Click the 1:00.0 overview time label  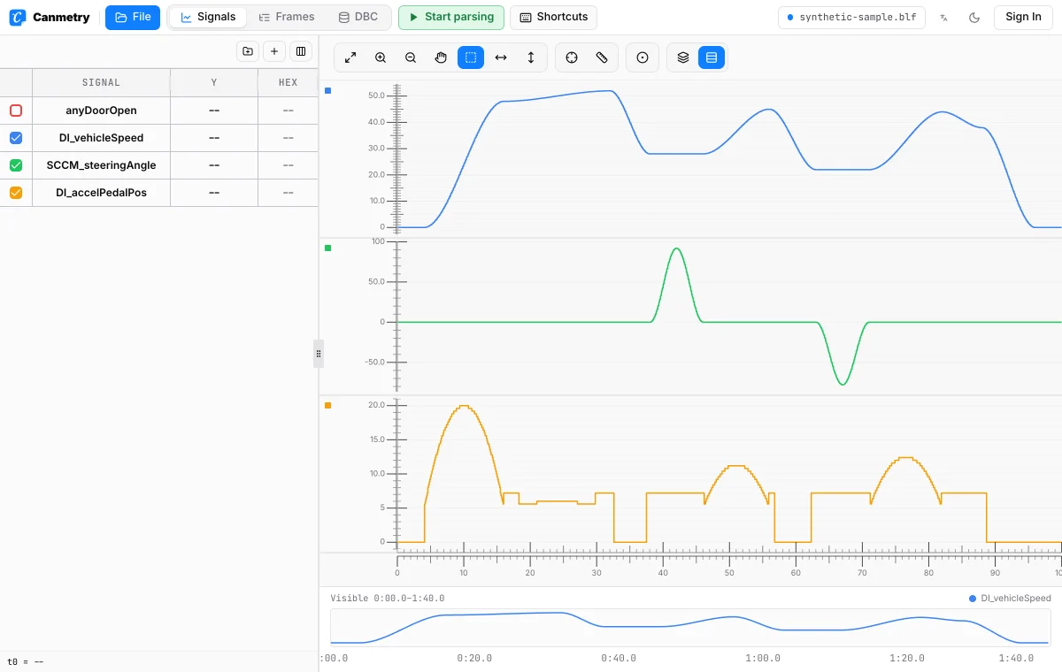pos(763,658)
